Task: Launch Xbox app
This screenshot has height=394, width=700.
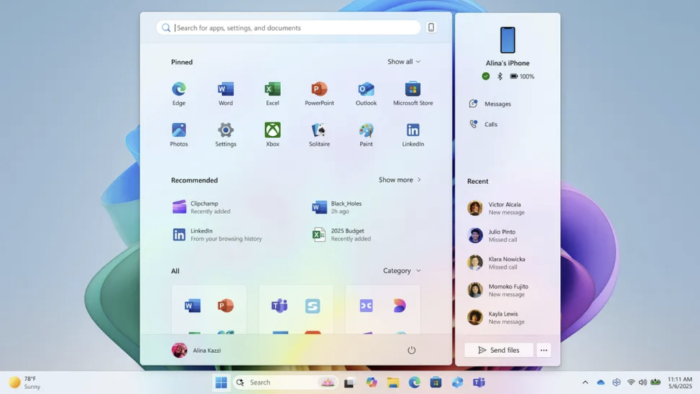Action: click(x=272, y=135)
